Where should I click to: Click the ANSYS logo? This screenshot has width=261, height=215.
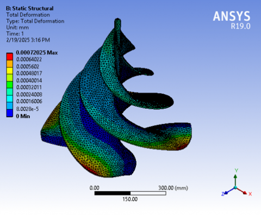pyautogui.click(x=232, y=16)
